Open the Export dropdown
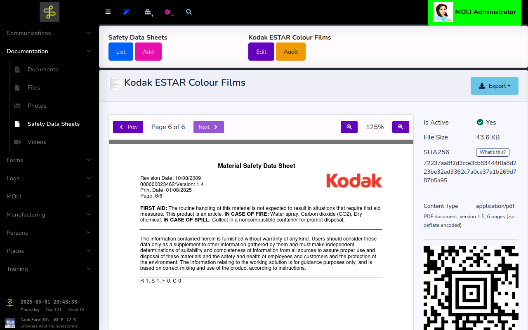Viewport: 528px width, 330px height. tap(494, 86)
